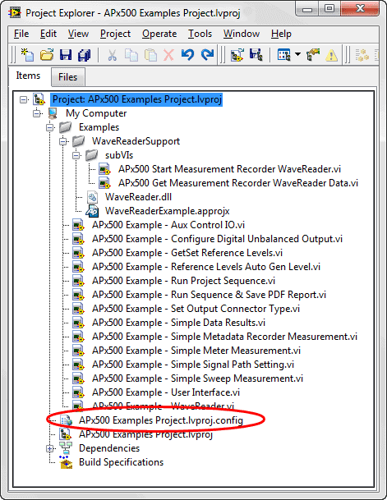Expand the Dependencies node
Screen dimensions: 387x500
pos(50,448)
